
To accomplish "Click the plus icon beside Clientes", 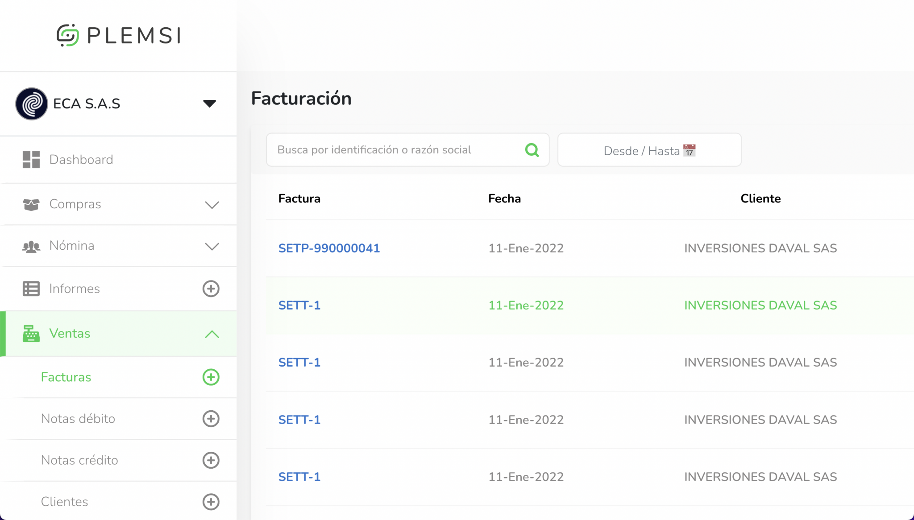I will tap(211, 502).
